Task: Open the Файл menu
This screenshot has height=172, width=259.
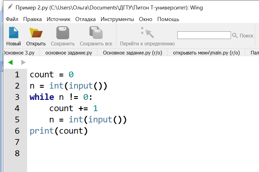Action: (x=12, y=19)
